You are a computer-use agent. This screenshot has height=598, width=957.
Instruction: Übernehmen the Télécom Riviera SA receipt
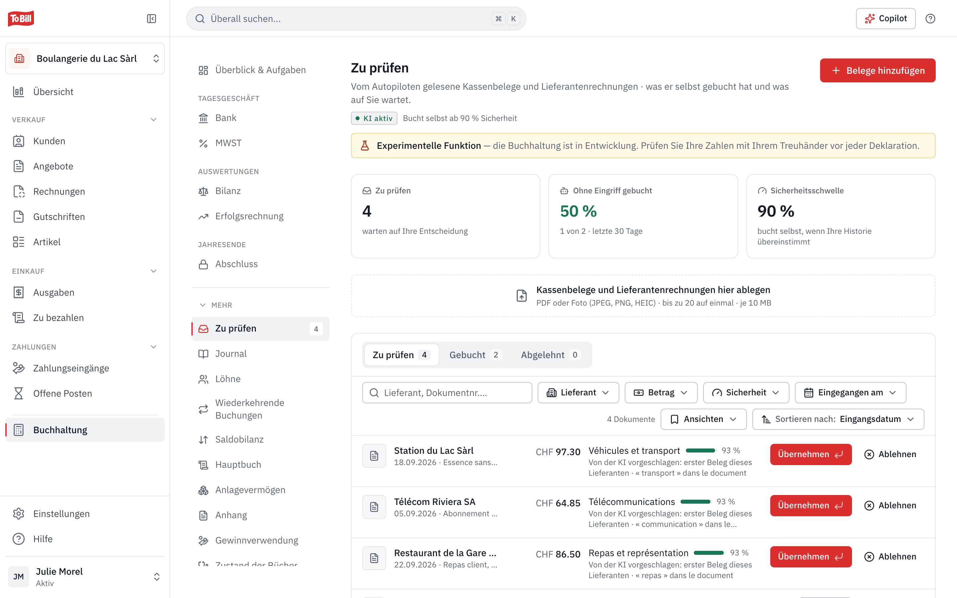coord(811,505)
